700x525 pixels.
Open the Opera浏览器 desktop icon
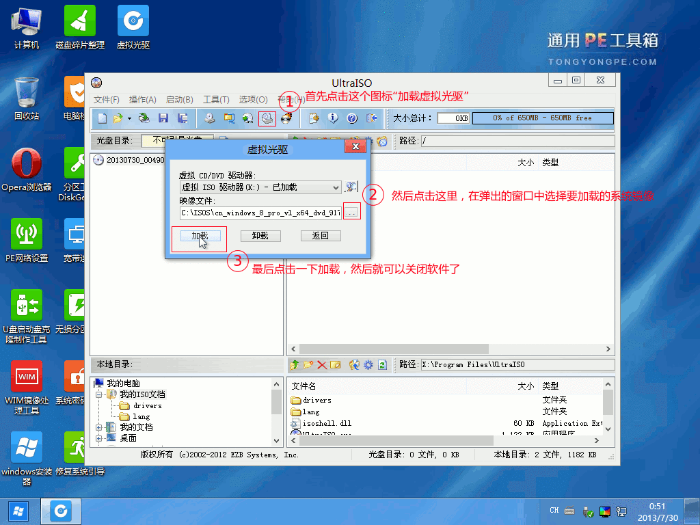pyautogui.click(x=27, y=170)
